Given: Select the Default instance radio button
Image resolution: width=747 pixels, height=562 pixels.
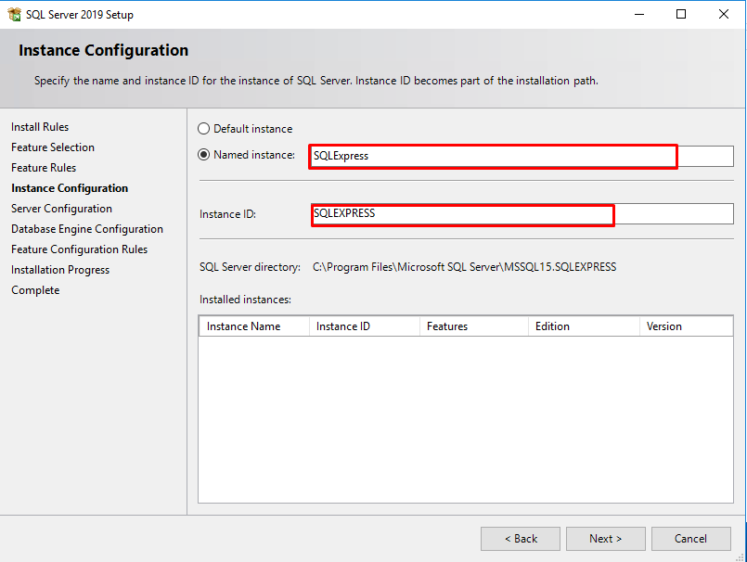Looking at the screenshot, I should (203, 129).
